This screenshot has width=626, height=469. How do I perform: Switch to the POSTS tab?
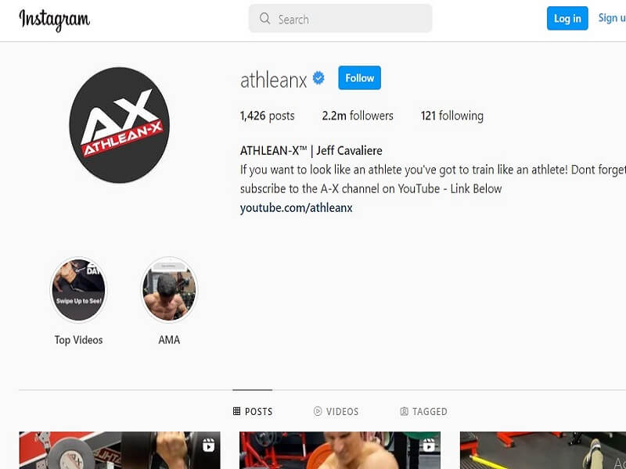pos(253,411)
